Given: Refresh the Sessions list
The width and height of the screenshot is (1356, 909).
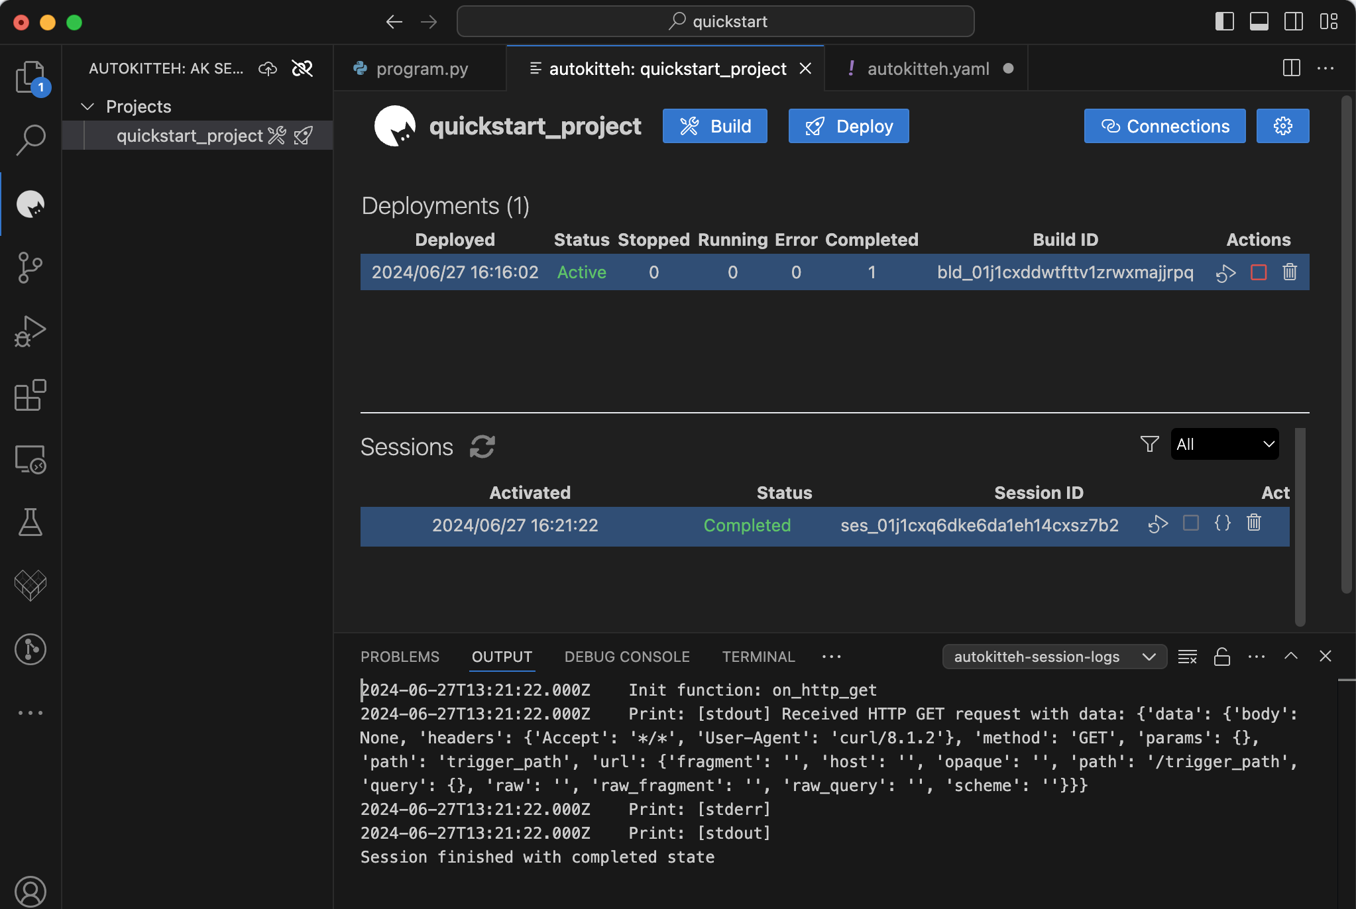Looking at the screenshot, I should coord(482,447).
